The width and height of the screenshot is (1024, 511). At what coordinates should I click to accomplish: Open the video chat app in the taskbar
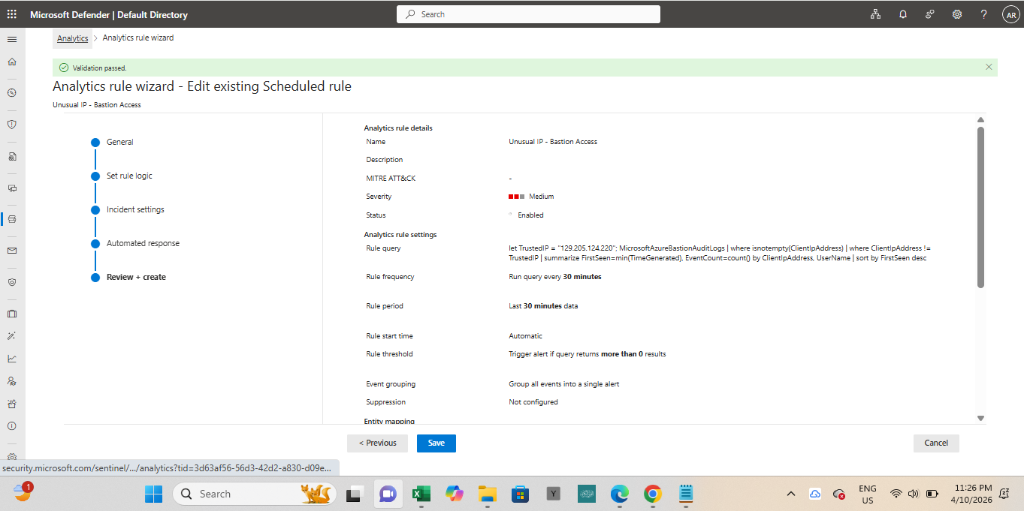[388, 494]
